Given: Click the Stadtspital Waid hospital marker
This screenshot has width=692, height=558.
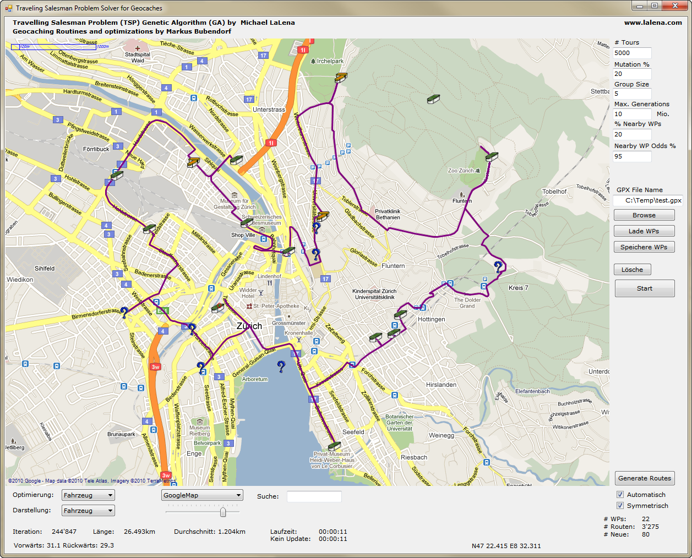Looking at the screenshot, I should tap(138, 48).
